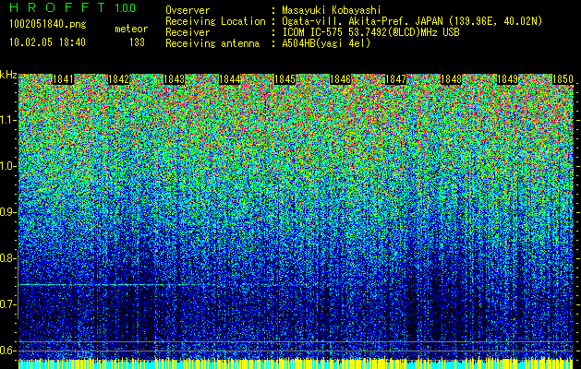Click the 1845 time marker

(x=284, y=79)
